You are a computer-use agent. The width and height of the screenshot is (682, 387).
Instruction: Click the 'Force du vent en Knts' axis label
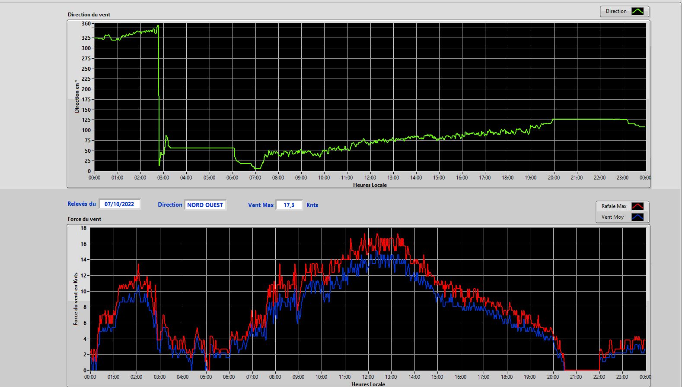(76, 299)
